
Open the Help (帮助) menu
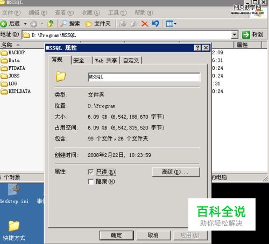(144, 13)
